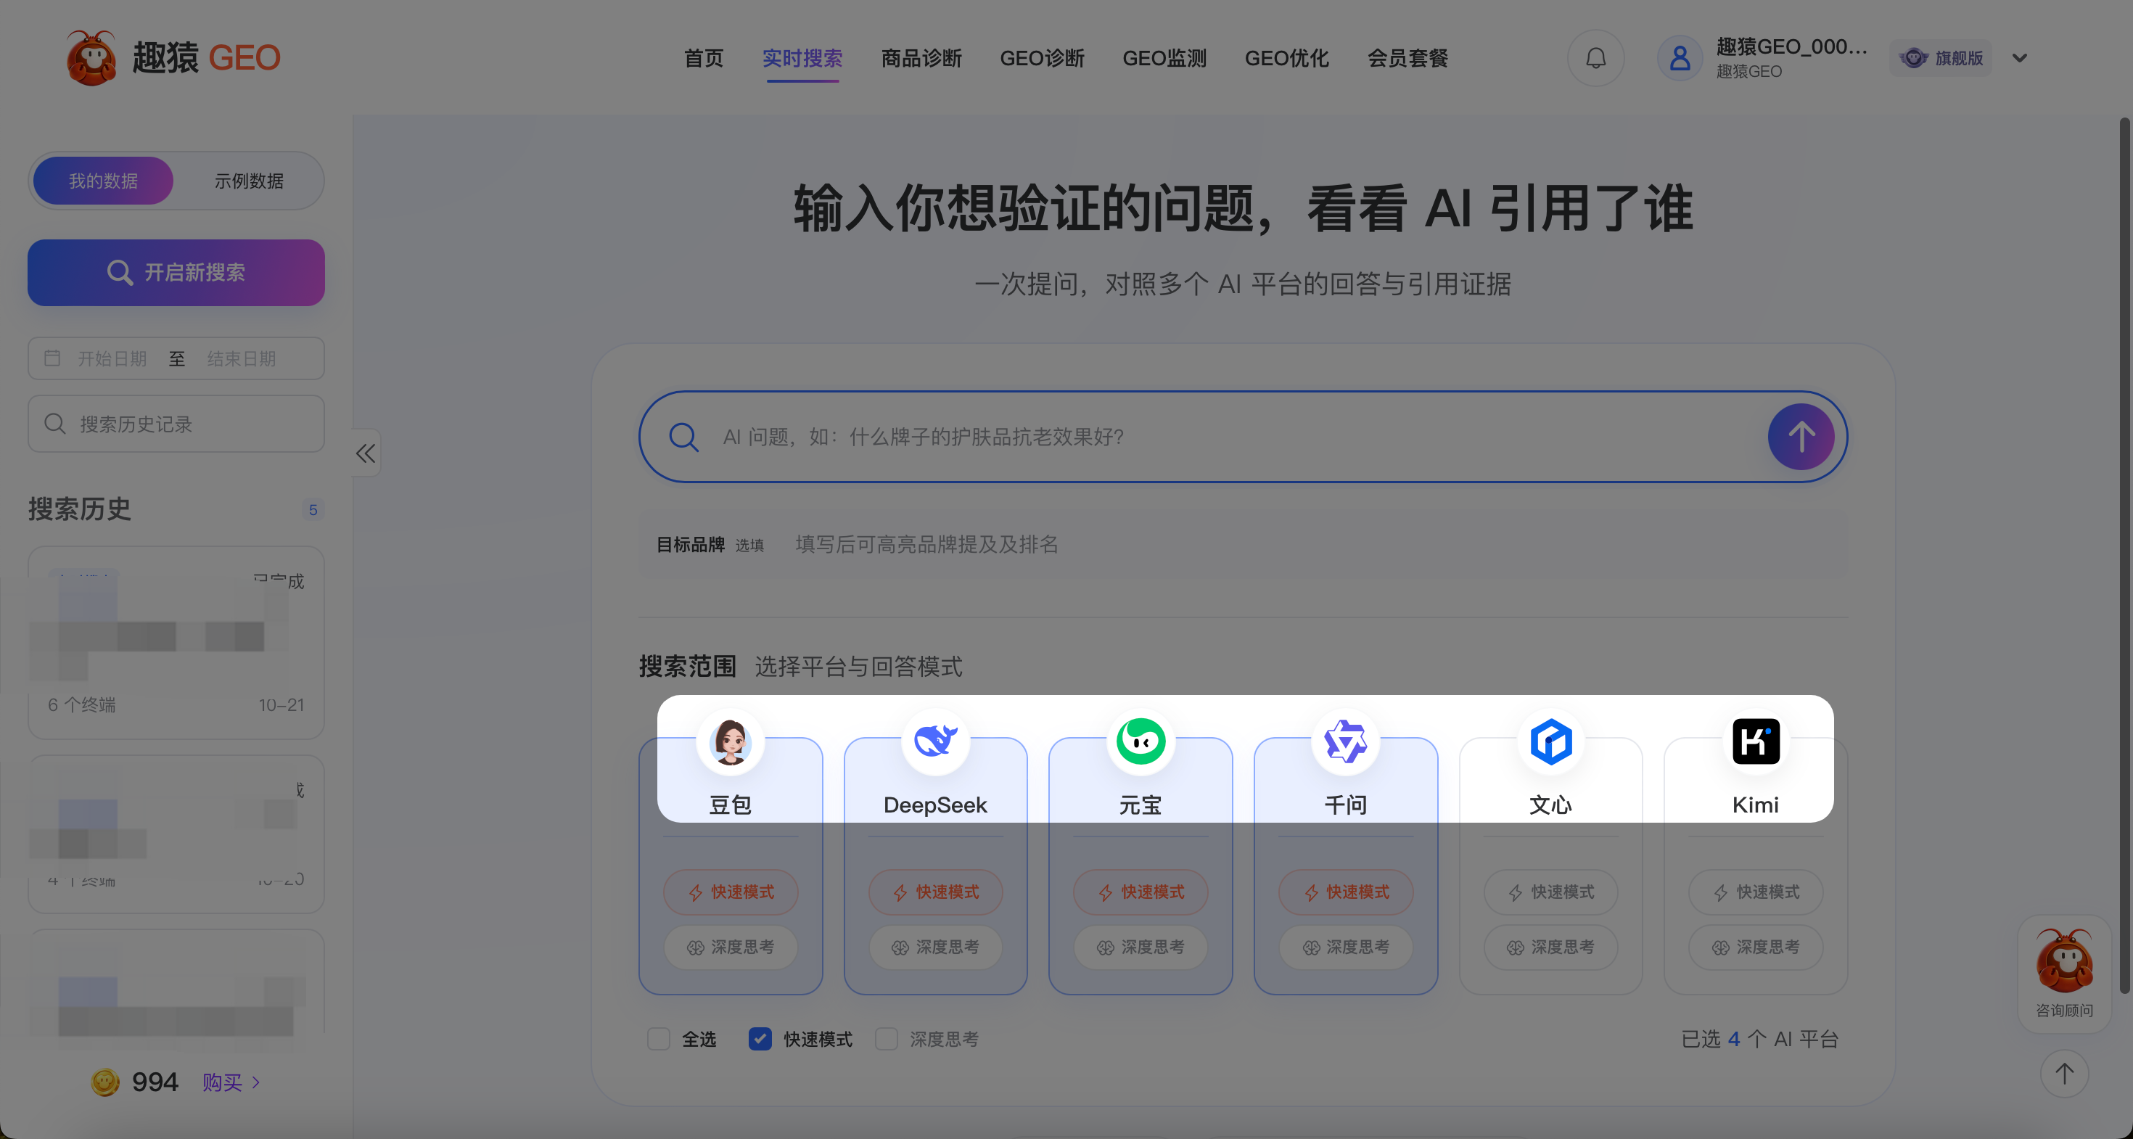Open the 结束日期 date picker

click(241, 358)
